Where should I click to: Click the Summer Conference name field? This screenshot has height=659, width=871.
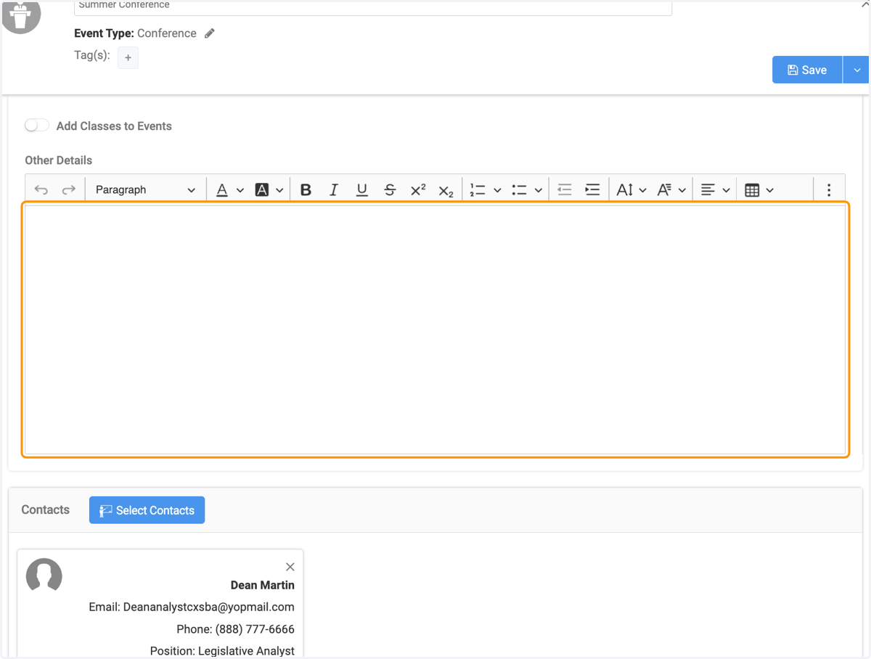tap(373, 7)
